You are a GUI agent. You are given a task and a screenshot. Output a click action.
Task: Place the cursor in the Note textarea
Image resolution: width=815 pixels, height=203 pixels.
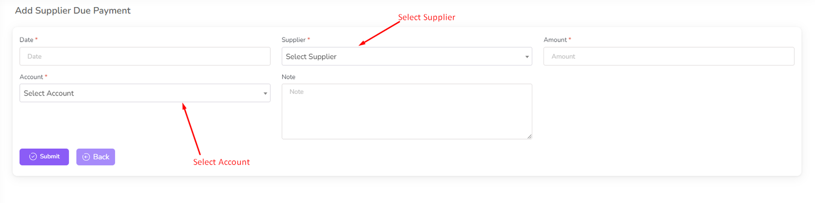coord(406,112)
